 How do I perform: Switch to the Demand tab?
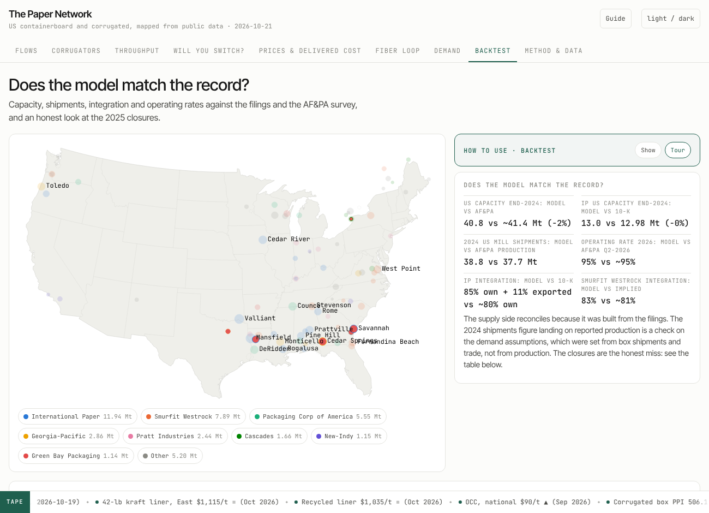[x=447, y=51]
